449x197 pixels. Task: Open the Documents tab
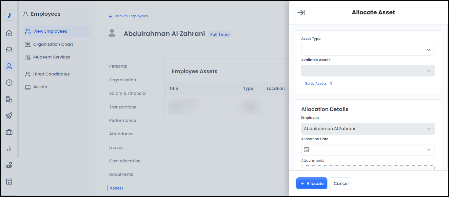click(x=121, y=174)
